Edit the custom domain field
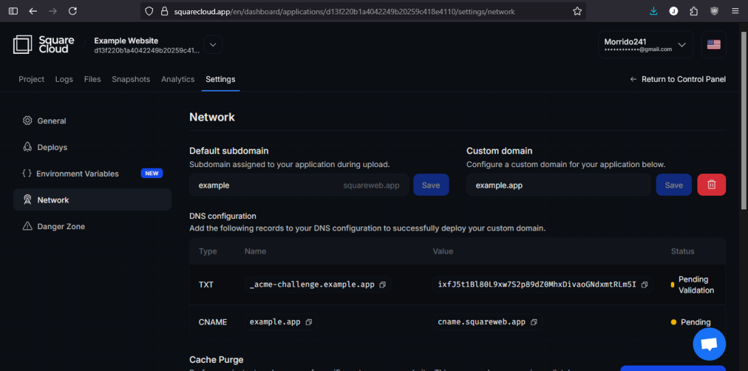Viewport: 748px width, 371px height. [x=558, y=185]
